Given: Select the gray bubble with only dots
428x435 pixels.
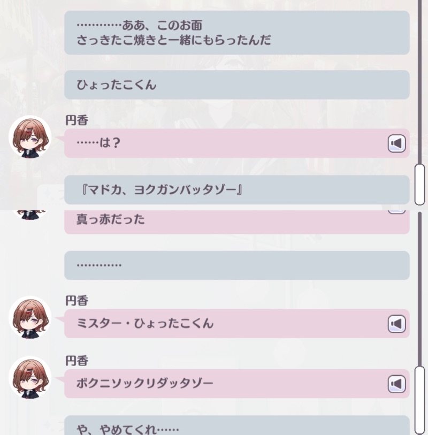Looking at the screenshot, I should (x=237, y=265).
